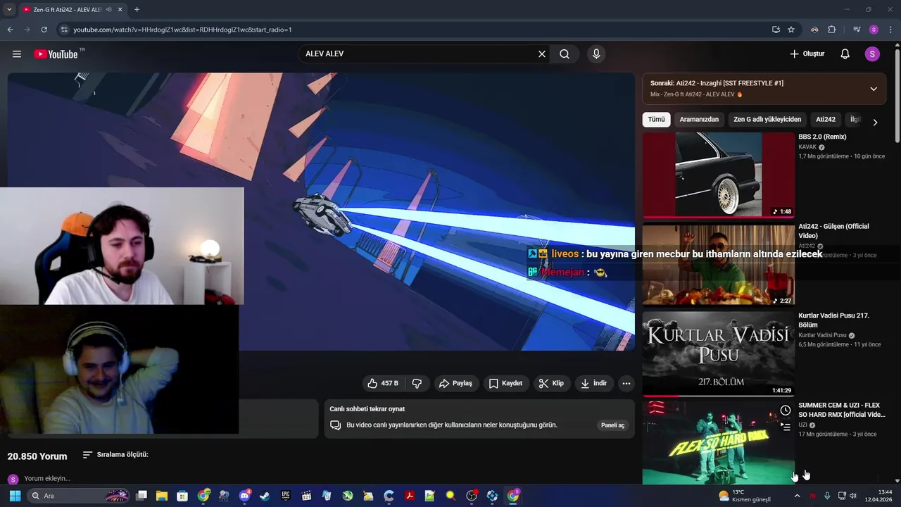Open the Windows Start menu

click(15, 496)
